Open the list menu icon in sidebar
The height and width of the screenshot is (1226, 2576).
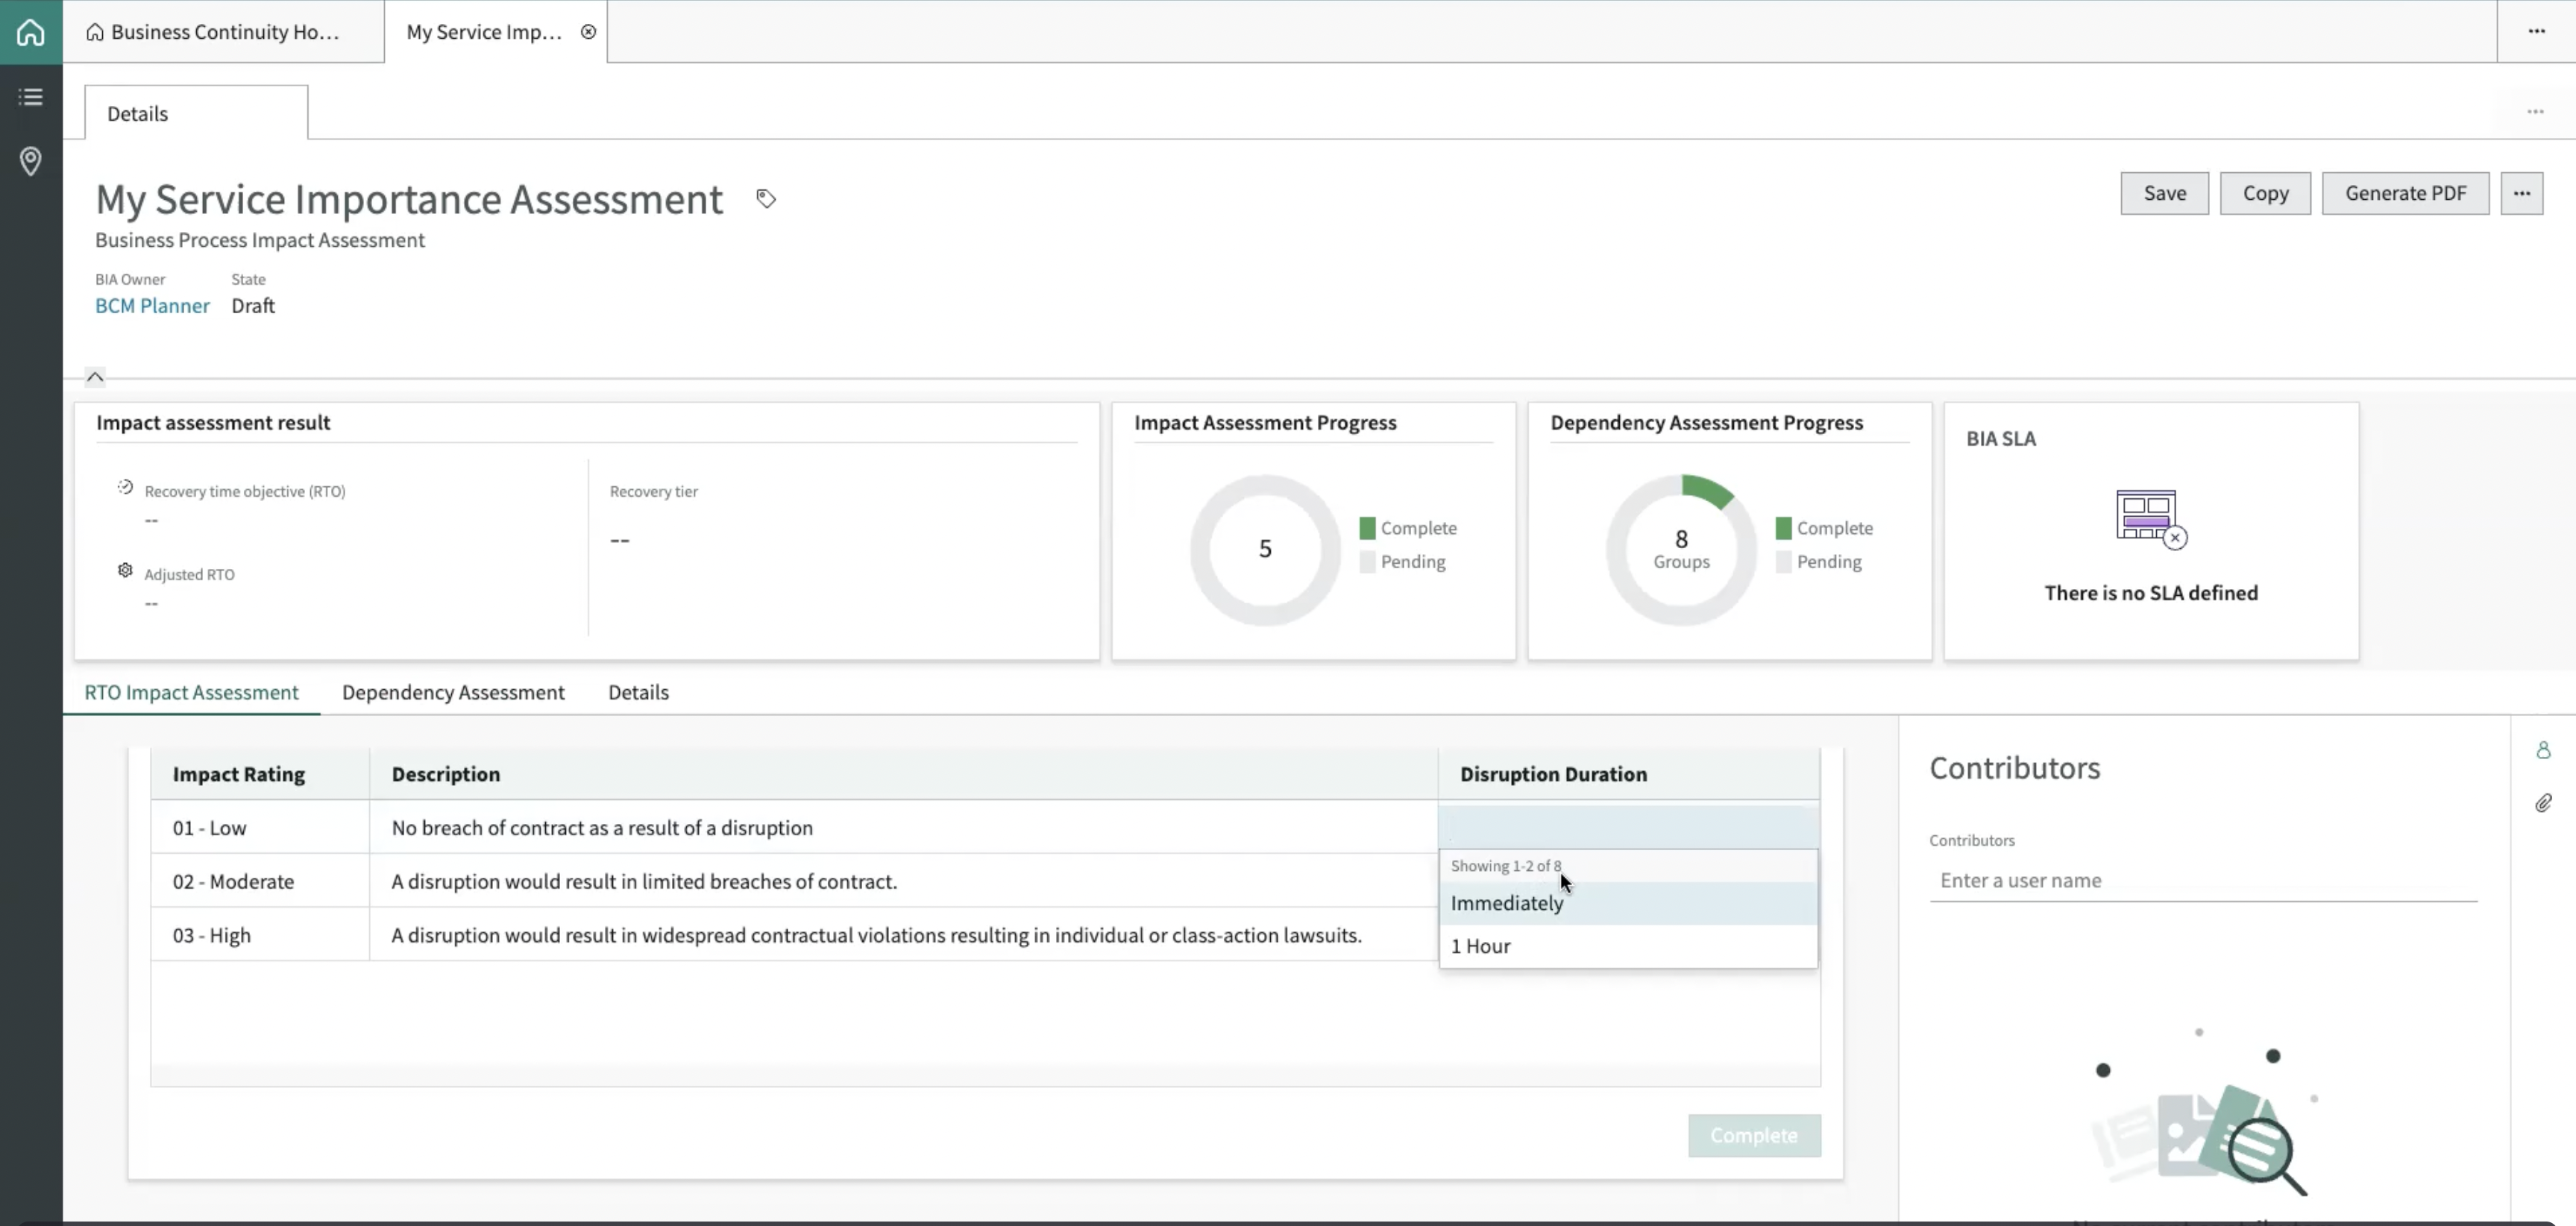click(x=31, y=97)
